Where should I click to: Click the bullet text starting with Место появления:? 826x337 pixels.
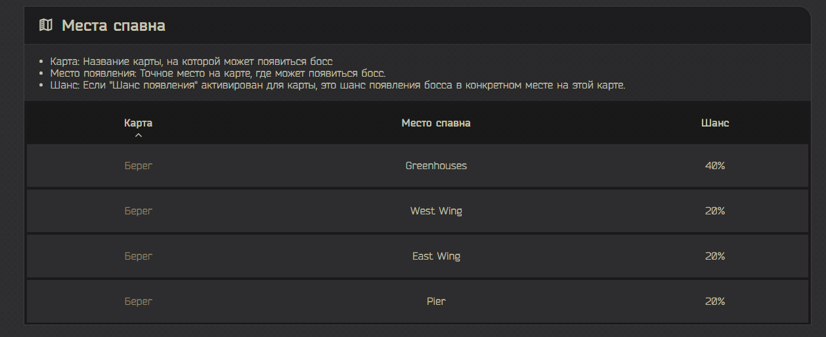(218, 73)
